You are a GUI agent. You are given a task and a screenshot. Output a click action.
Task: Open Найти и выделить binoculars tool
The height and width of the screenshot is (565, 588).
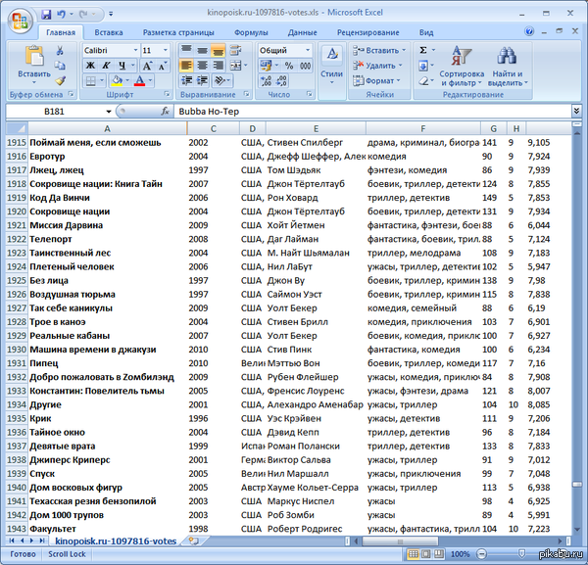(x=507, y=63)
